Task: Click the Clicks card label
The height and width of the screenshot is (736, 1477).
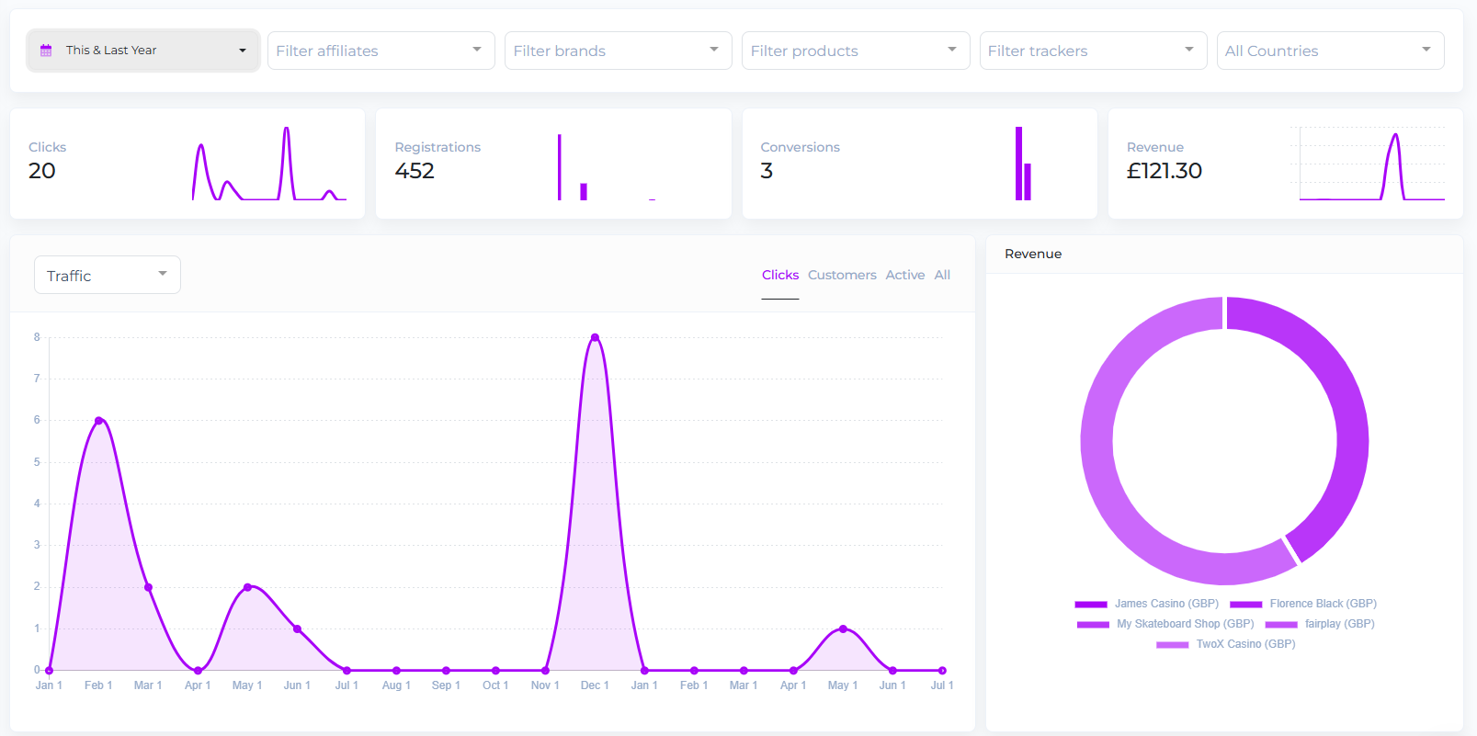Action: click(x=47, y=147)
